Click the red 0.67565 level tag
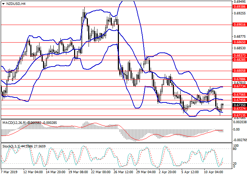247x176 pixels. point(239,94)
